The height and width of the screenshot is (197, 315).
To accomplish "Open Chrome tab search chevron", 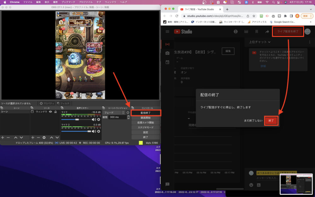I will 311,9.
